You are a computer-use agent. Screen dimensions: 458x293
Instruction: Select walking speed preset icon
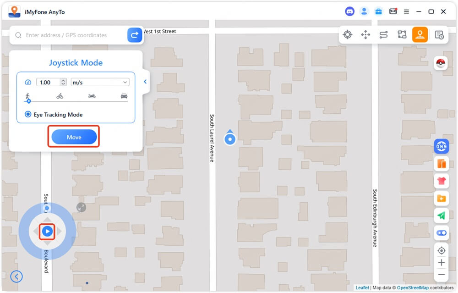click(27, 96)
